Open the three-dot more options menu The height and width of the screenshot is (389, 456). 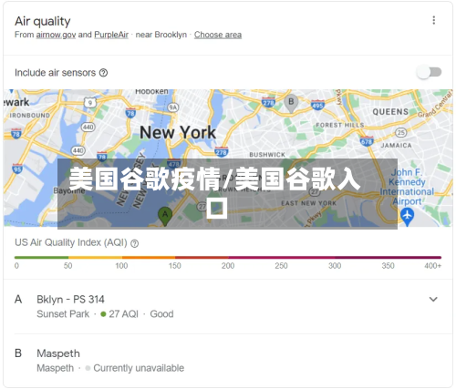click(433, 20)
